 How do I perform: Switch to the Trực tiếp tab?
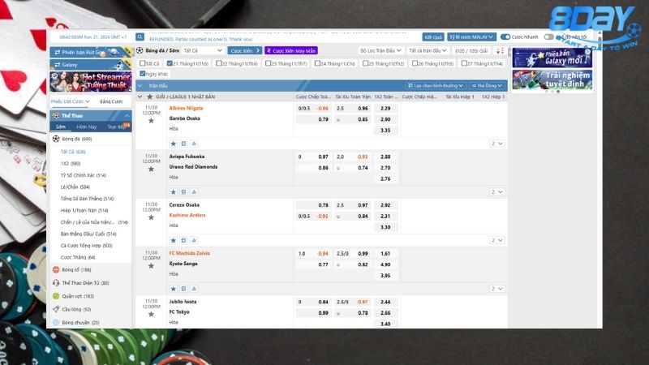click(116, 127)
